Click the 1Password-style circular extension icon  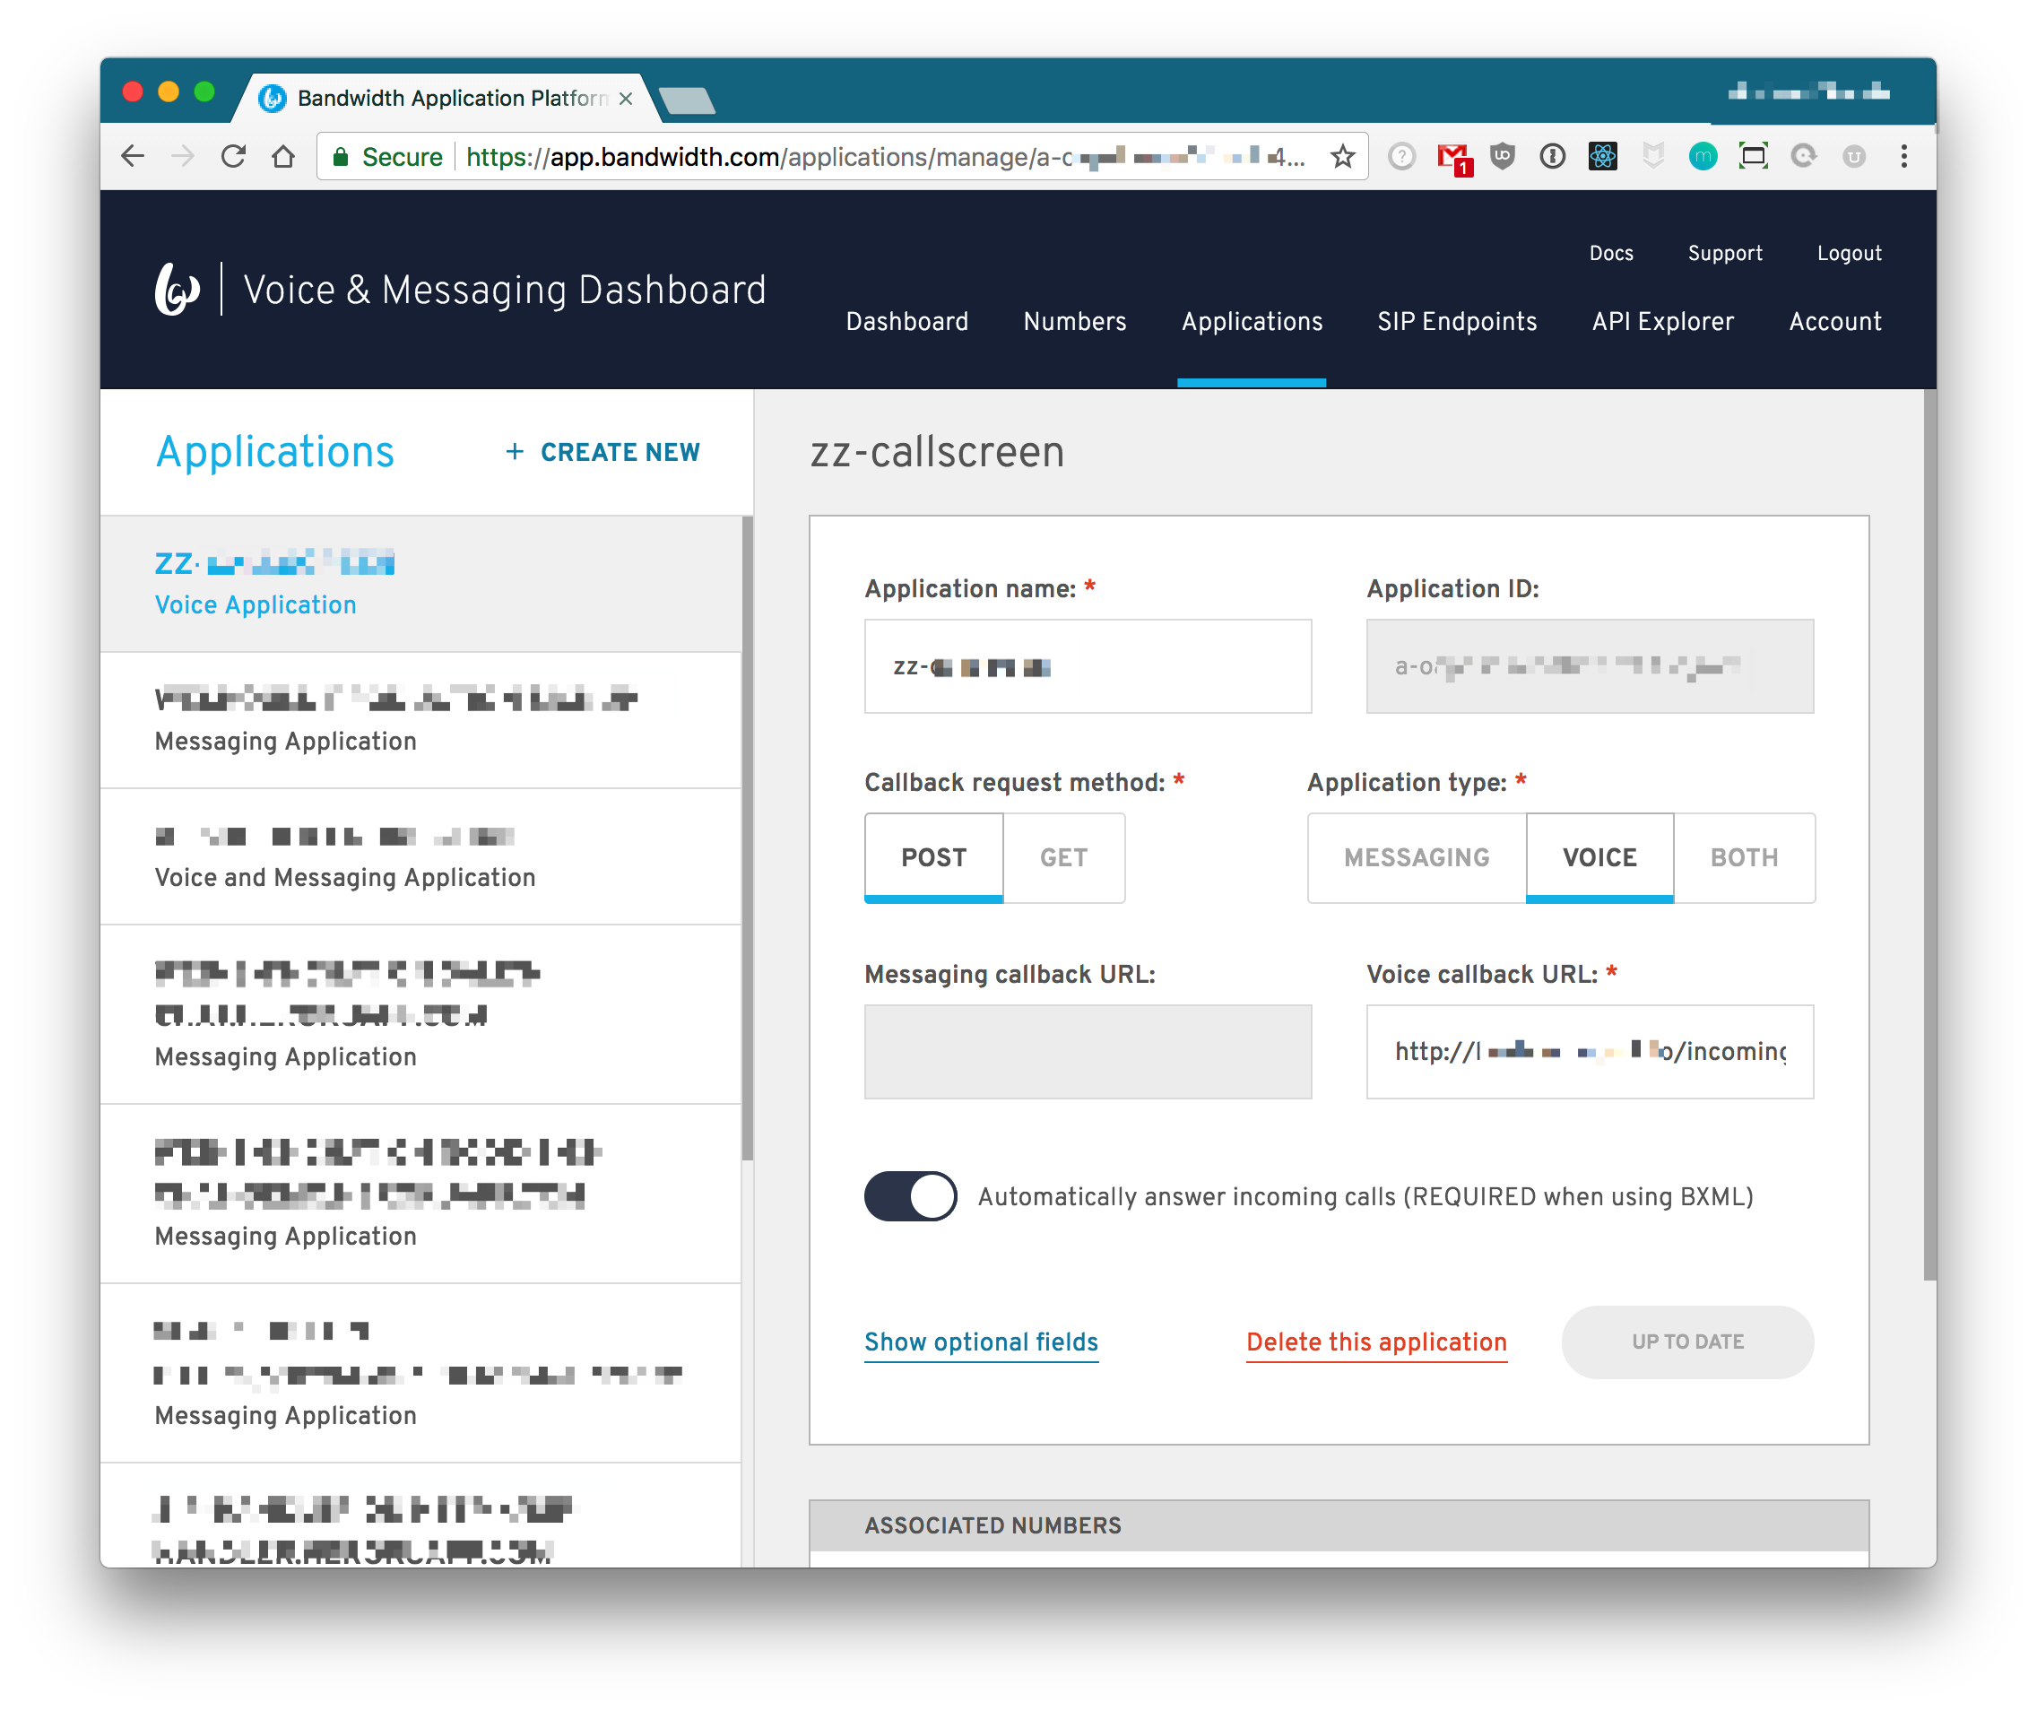pyautogui.click(x=1552, y=156)
